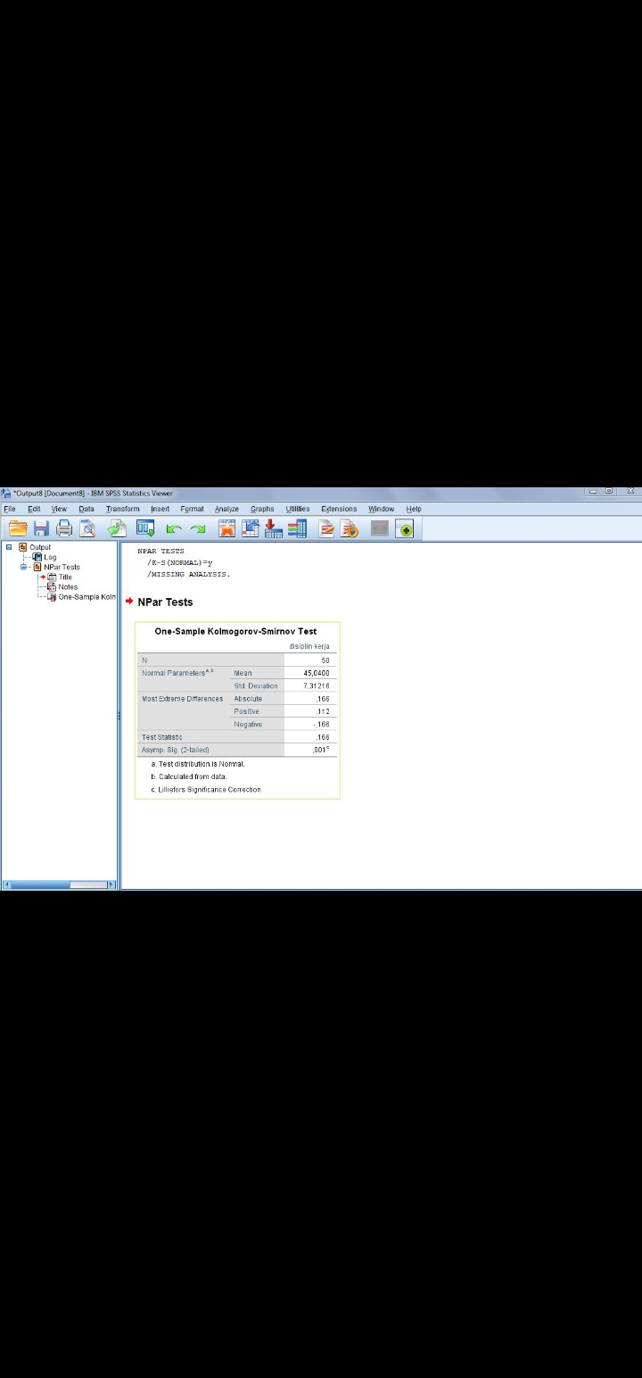The image size is (642, 1378).
Task: Open Print Preview from toolbar
Action: click(87, 529)
